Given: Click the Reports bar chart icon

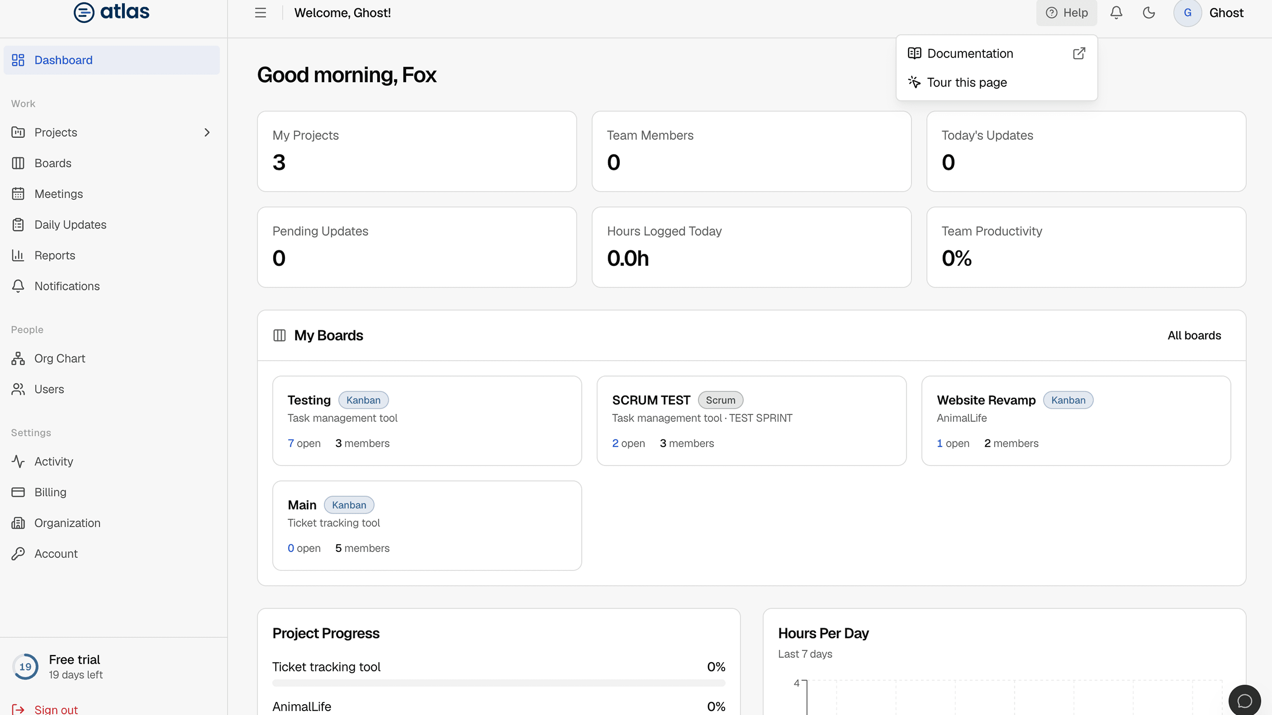Looking at the screenshot, I should coord(18,255).
